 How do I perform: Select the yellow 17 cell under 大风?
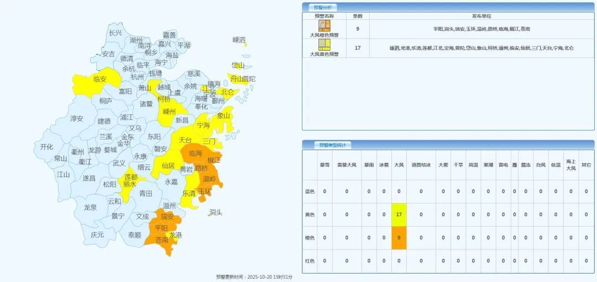coord(399,215)
